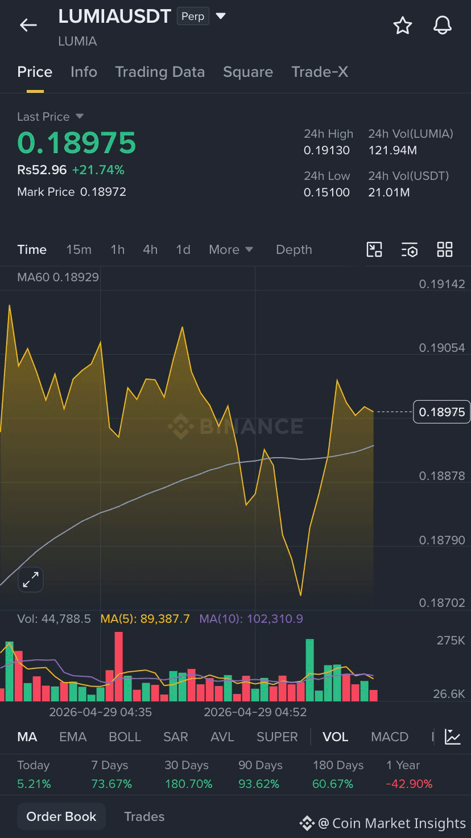Show the Depth chart view
Screen dimensions: 471x838
(294, 249)
